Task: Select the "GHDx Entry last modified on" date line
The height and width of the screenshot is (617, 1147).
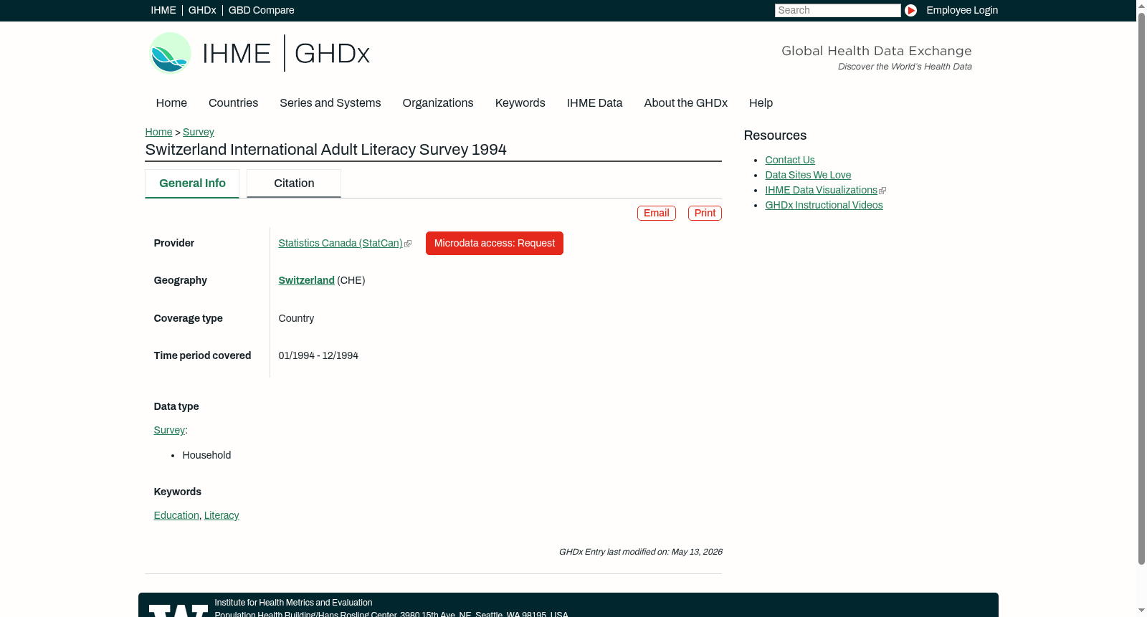Action: pyautogui.click(x=640, y=552)
